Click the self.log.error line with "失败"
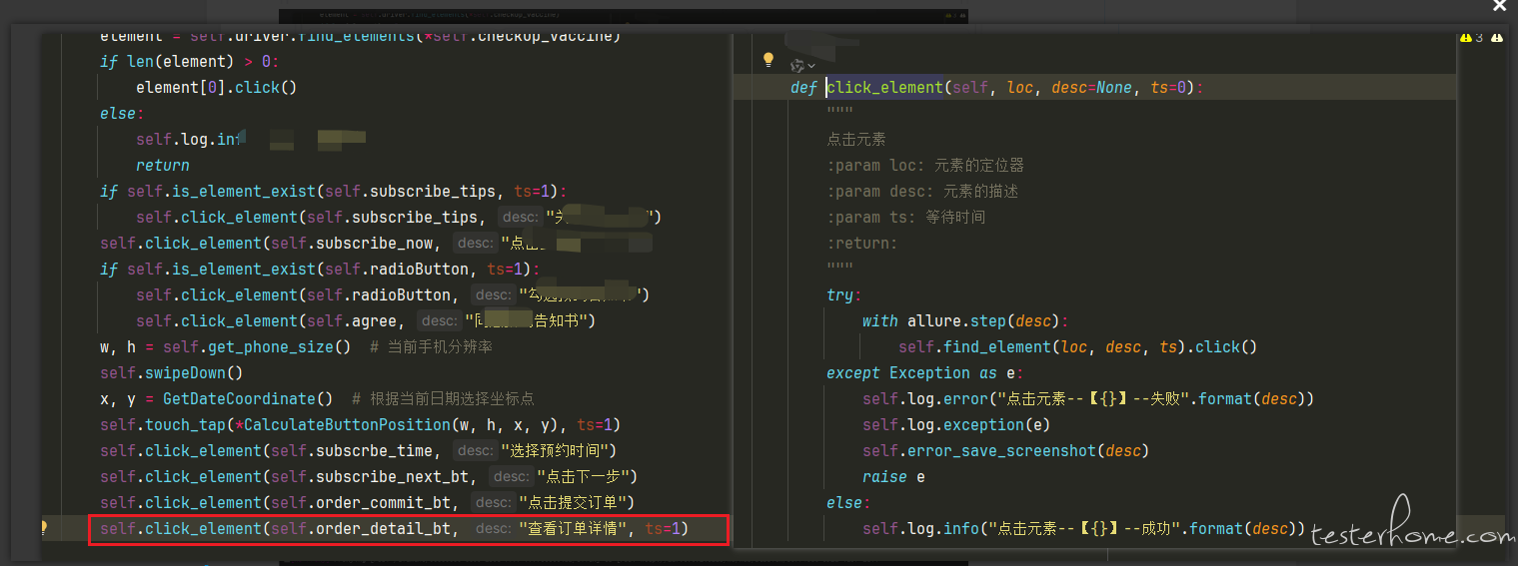 pos(1088,398)
